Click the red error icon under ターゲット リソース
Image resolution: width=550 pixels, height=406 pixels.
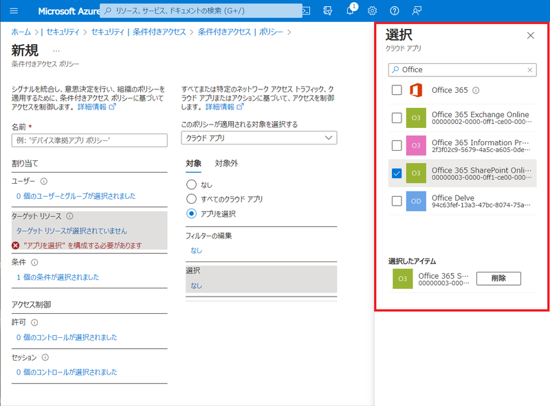click(15, 246)
